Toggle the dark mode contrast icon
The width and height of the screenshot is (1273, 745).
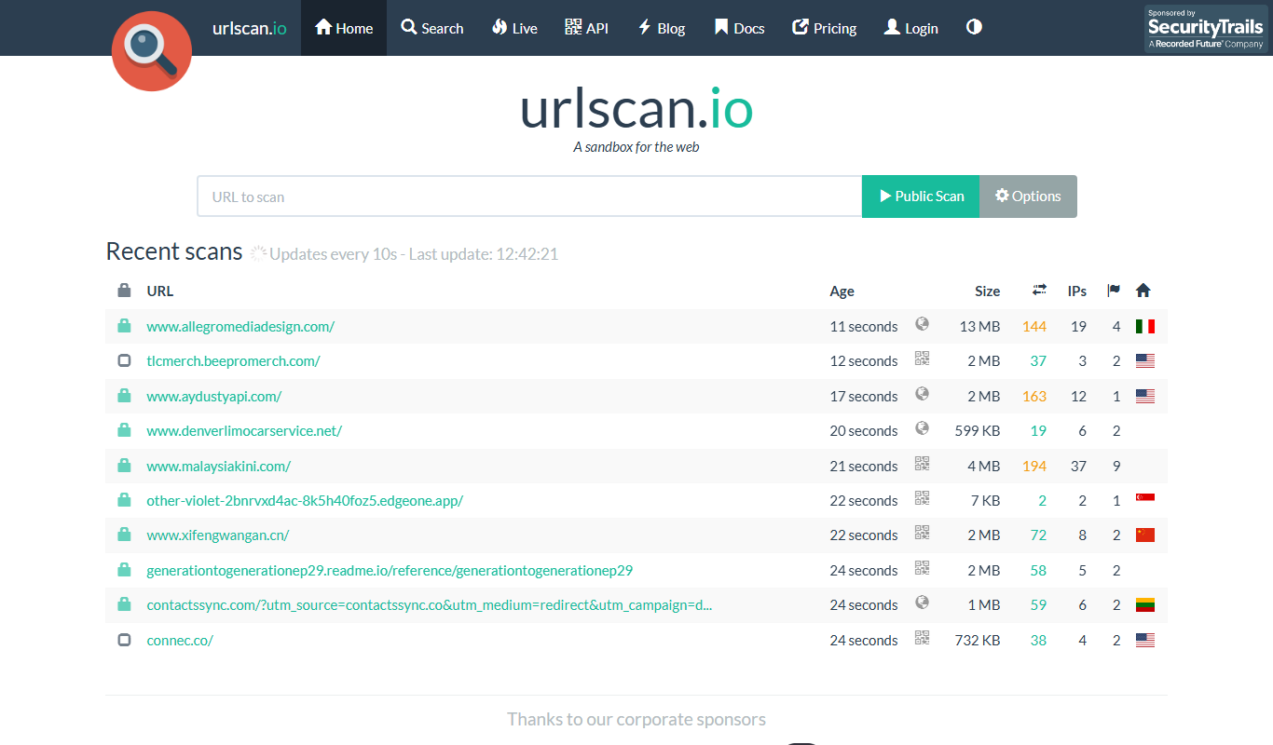(974, 27)
